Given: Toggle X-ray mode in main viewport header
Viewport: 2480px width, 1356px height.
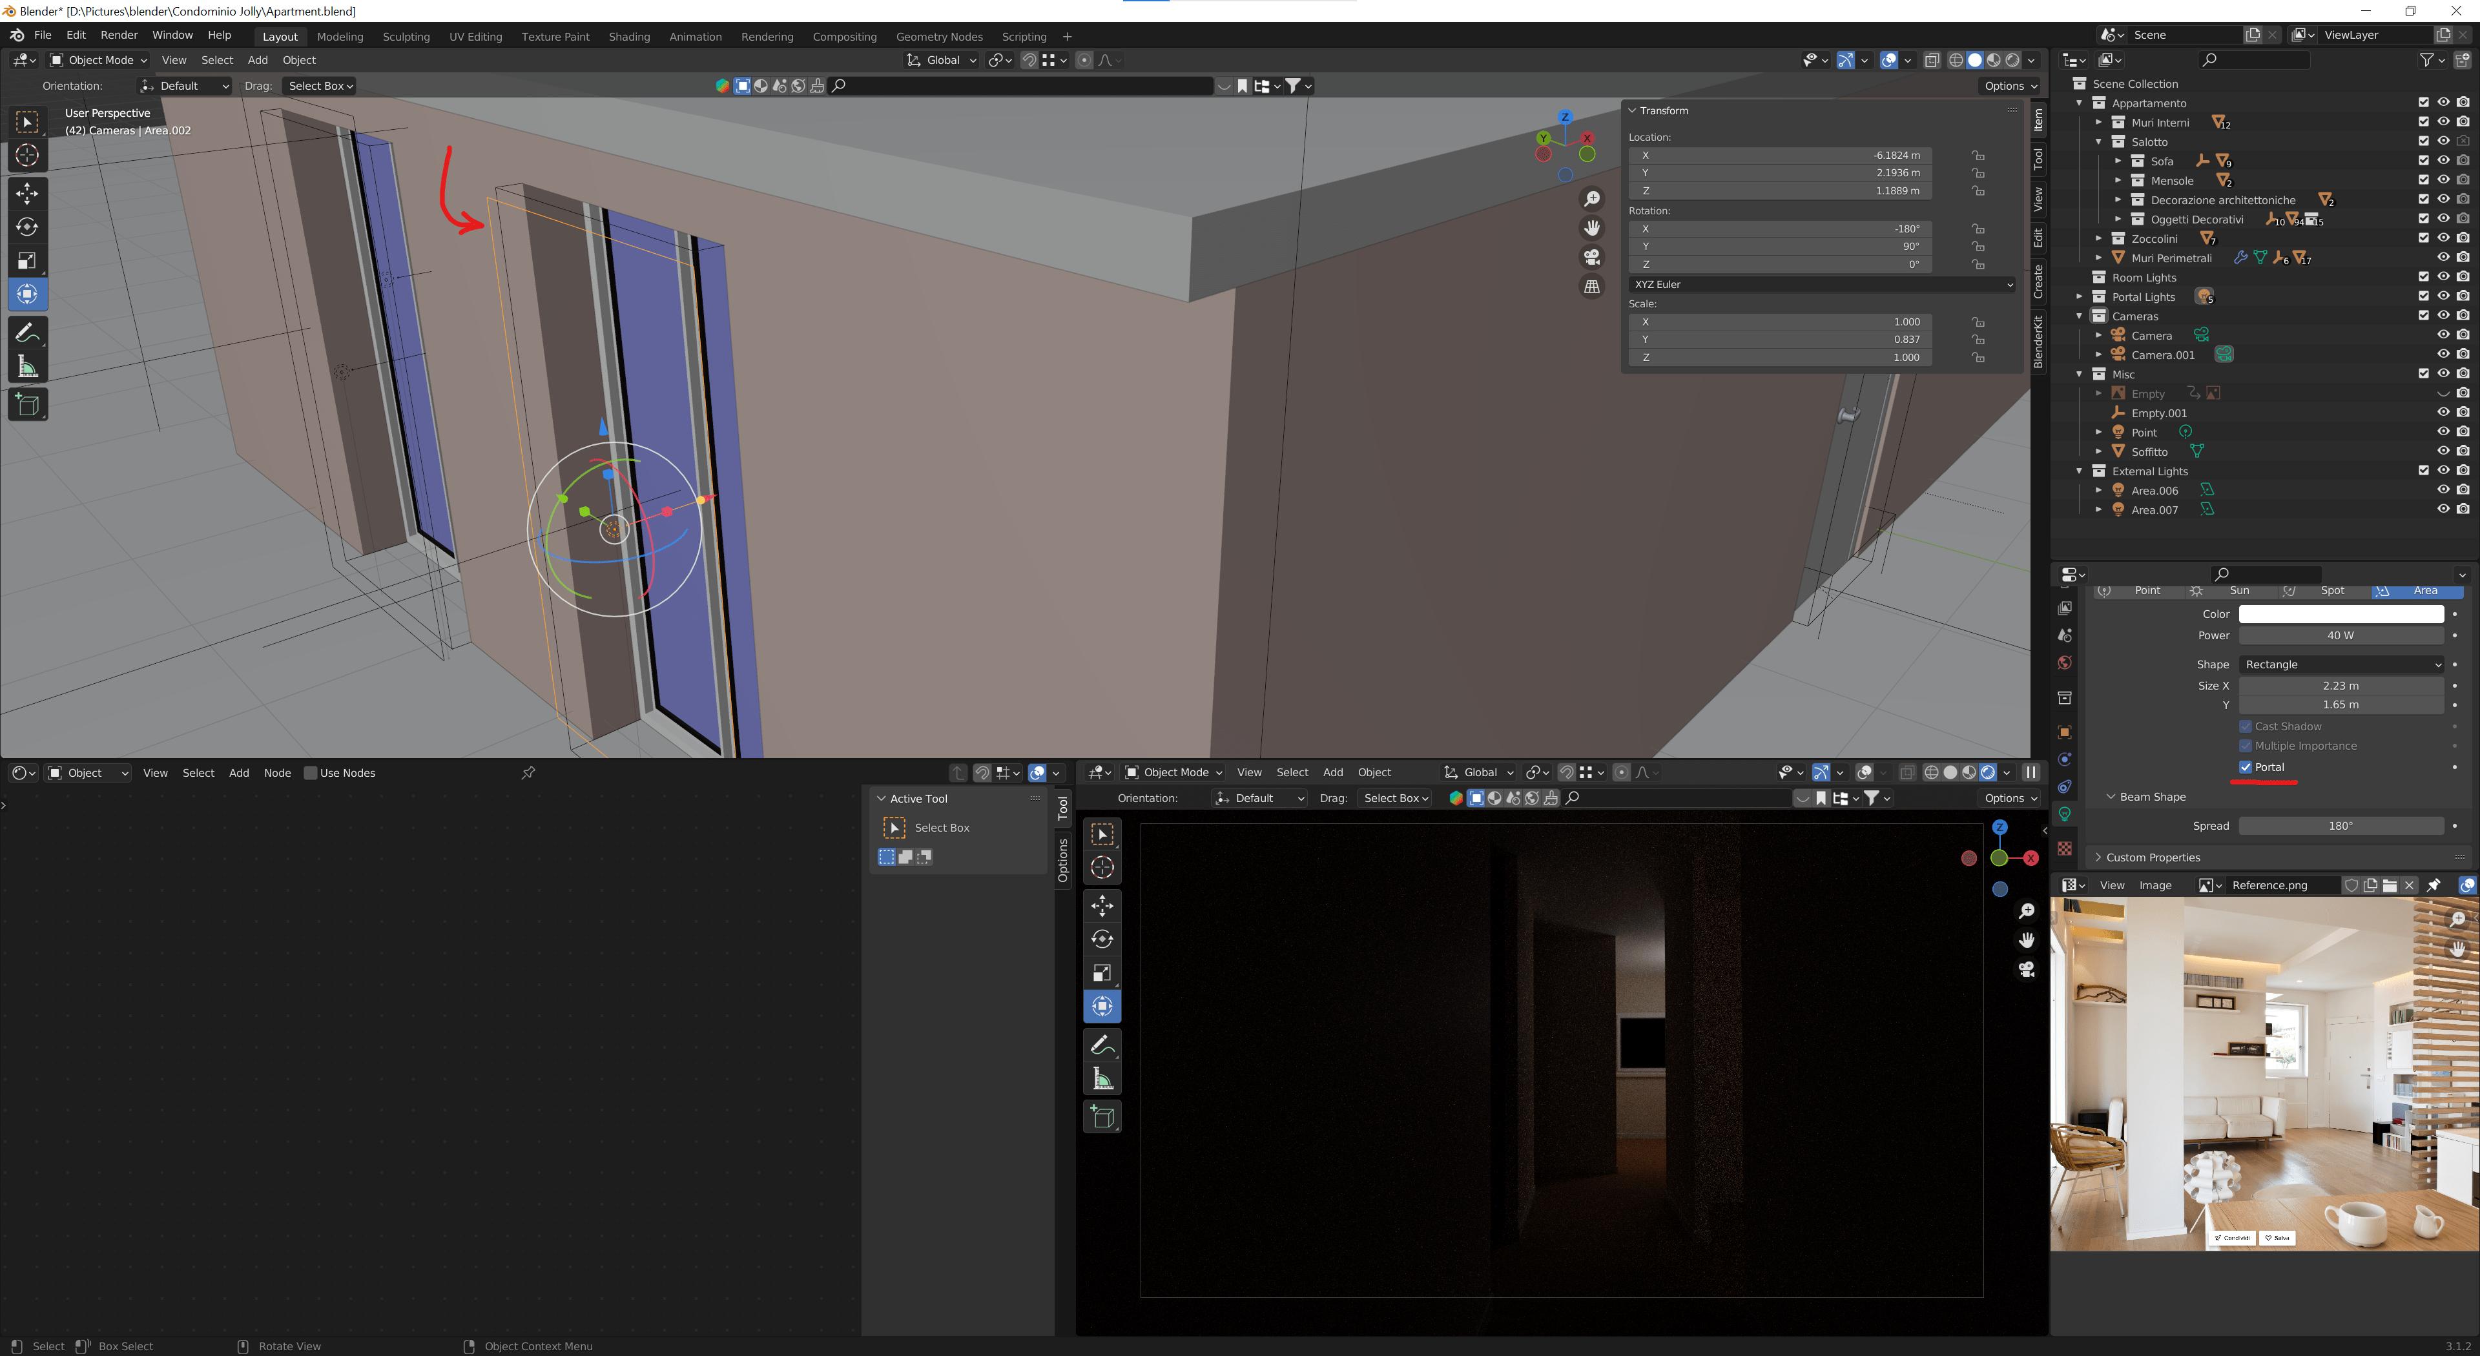Looking at the screenshot, I should 1932,61.
